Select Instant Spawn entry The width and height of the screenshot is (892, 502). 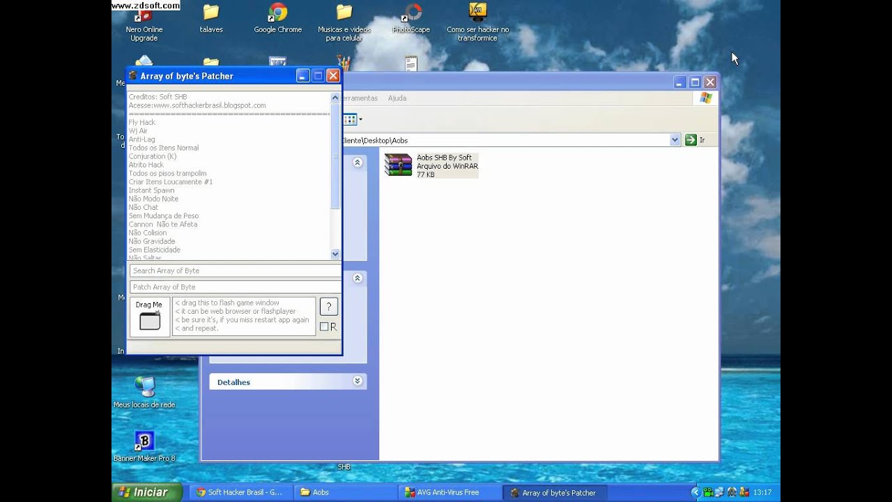151,190
